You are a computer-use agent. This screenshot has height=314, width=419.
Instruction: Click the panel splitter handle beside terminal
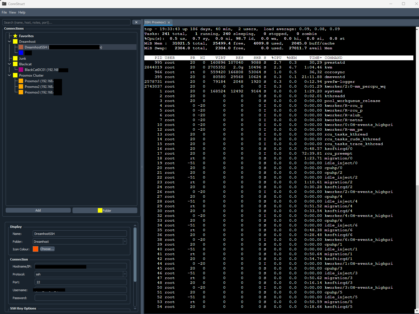(x=142, y=167)
